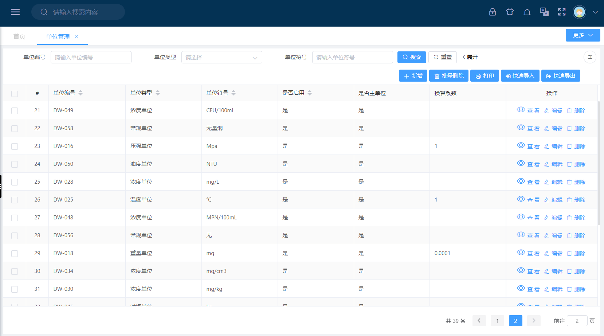Viewport: 604px width, 336px height.
Task: Open the notification bell
Action: pos(527,12)
